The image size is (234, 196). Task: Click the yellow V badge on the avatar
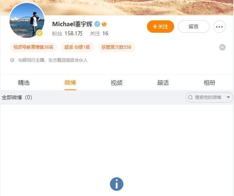click(x=39, y=33)
